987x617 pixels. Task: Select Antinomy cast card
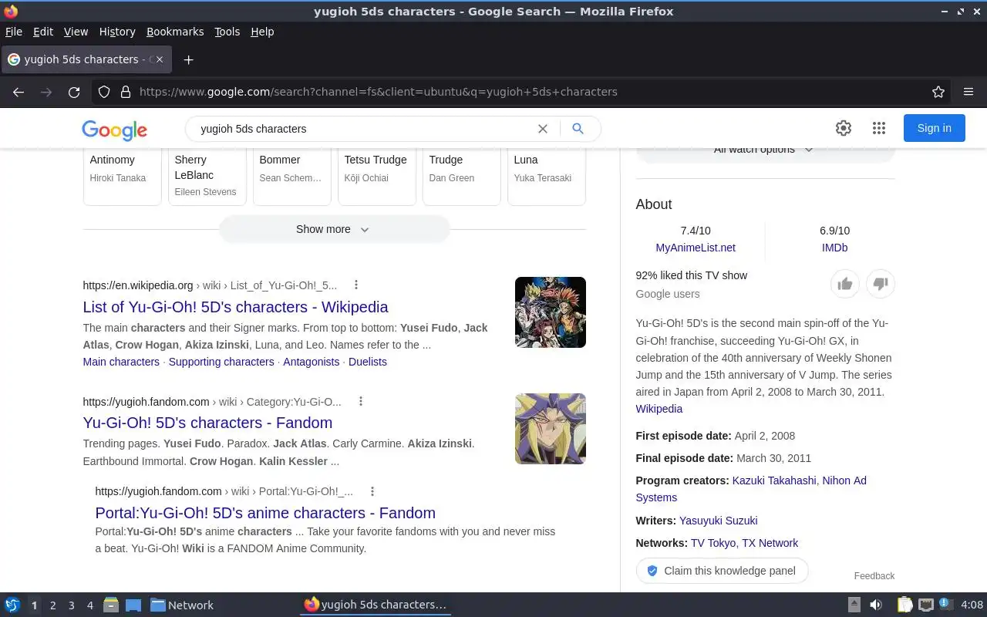click(122, 177)
